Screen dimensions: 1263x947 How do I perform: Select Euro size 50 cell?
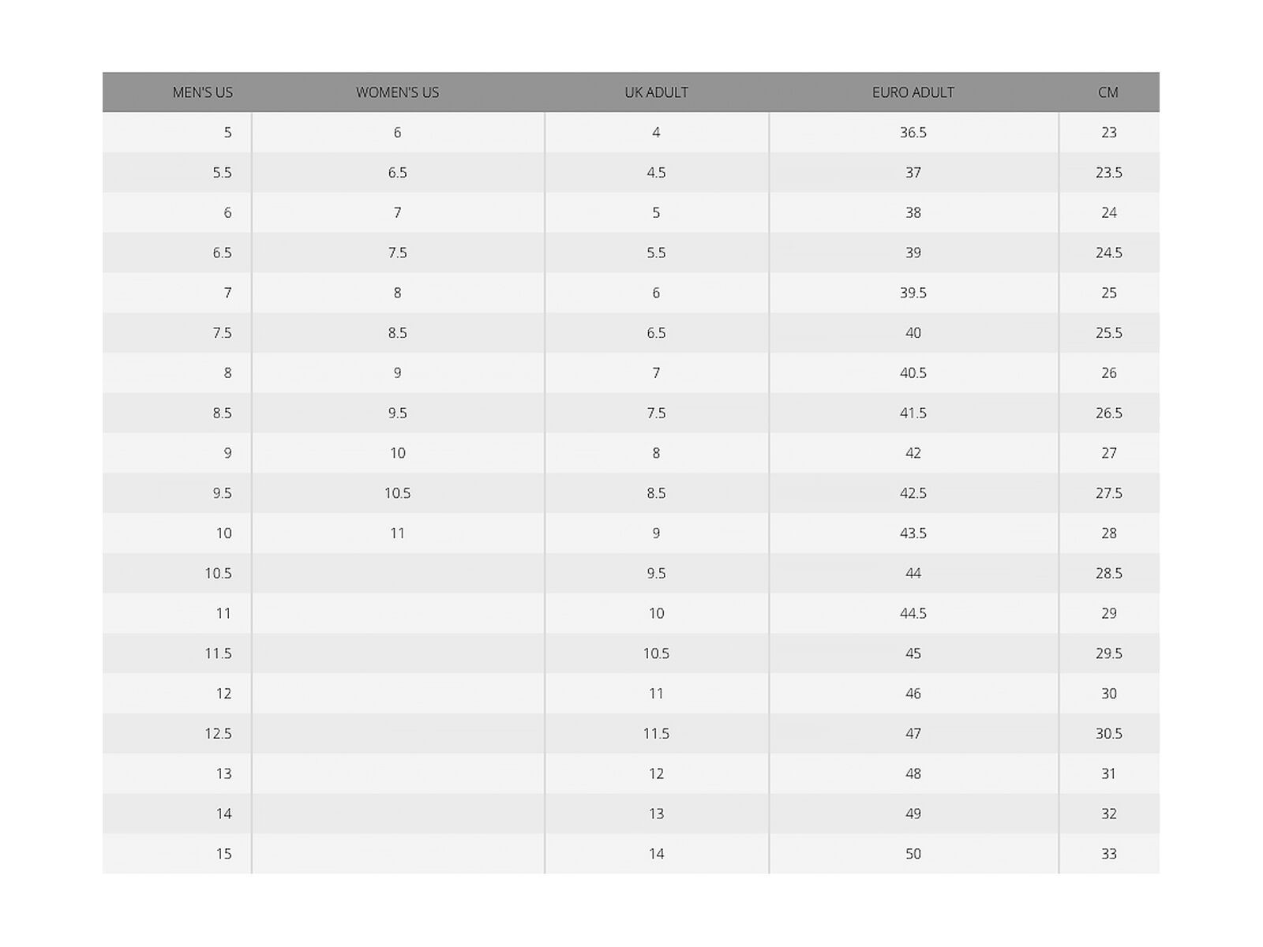tap(913, 854)
